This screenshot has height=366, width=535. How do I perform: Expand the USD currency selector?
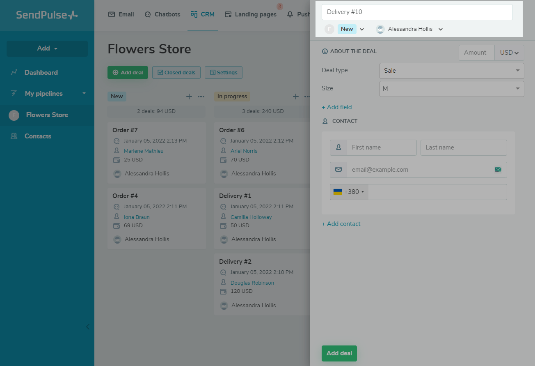509,53
